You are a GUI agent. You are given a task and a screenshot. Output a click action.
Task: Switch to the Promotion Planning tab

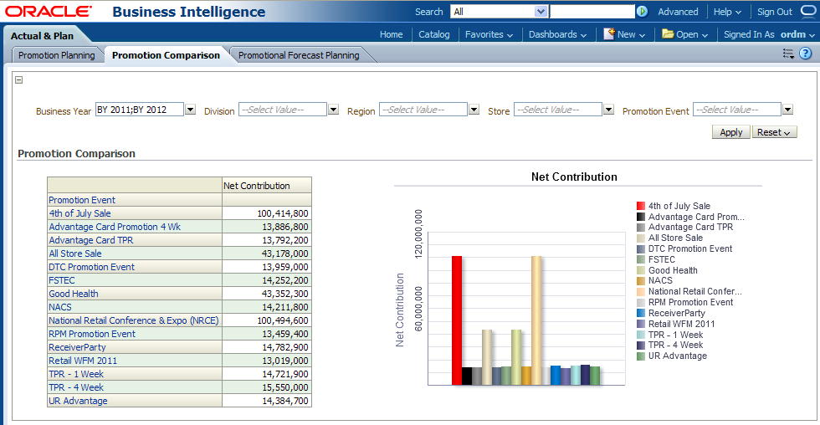pos(57,55)
